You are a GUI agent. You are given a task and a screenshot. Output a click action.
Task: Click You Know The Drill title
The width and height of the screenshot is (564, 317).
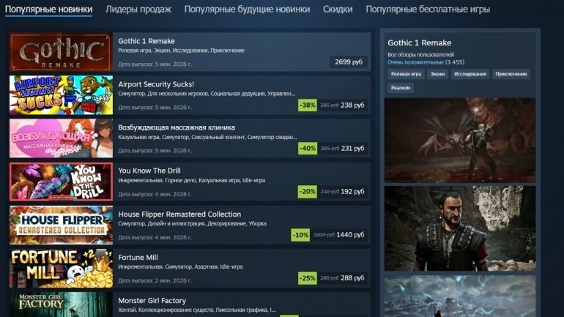[x=149, y=171]
